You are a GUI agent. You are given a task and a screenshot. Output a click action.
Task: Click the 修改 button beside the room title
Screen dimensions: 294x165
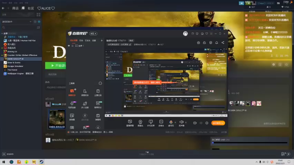point(131,40)
